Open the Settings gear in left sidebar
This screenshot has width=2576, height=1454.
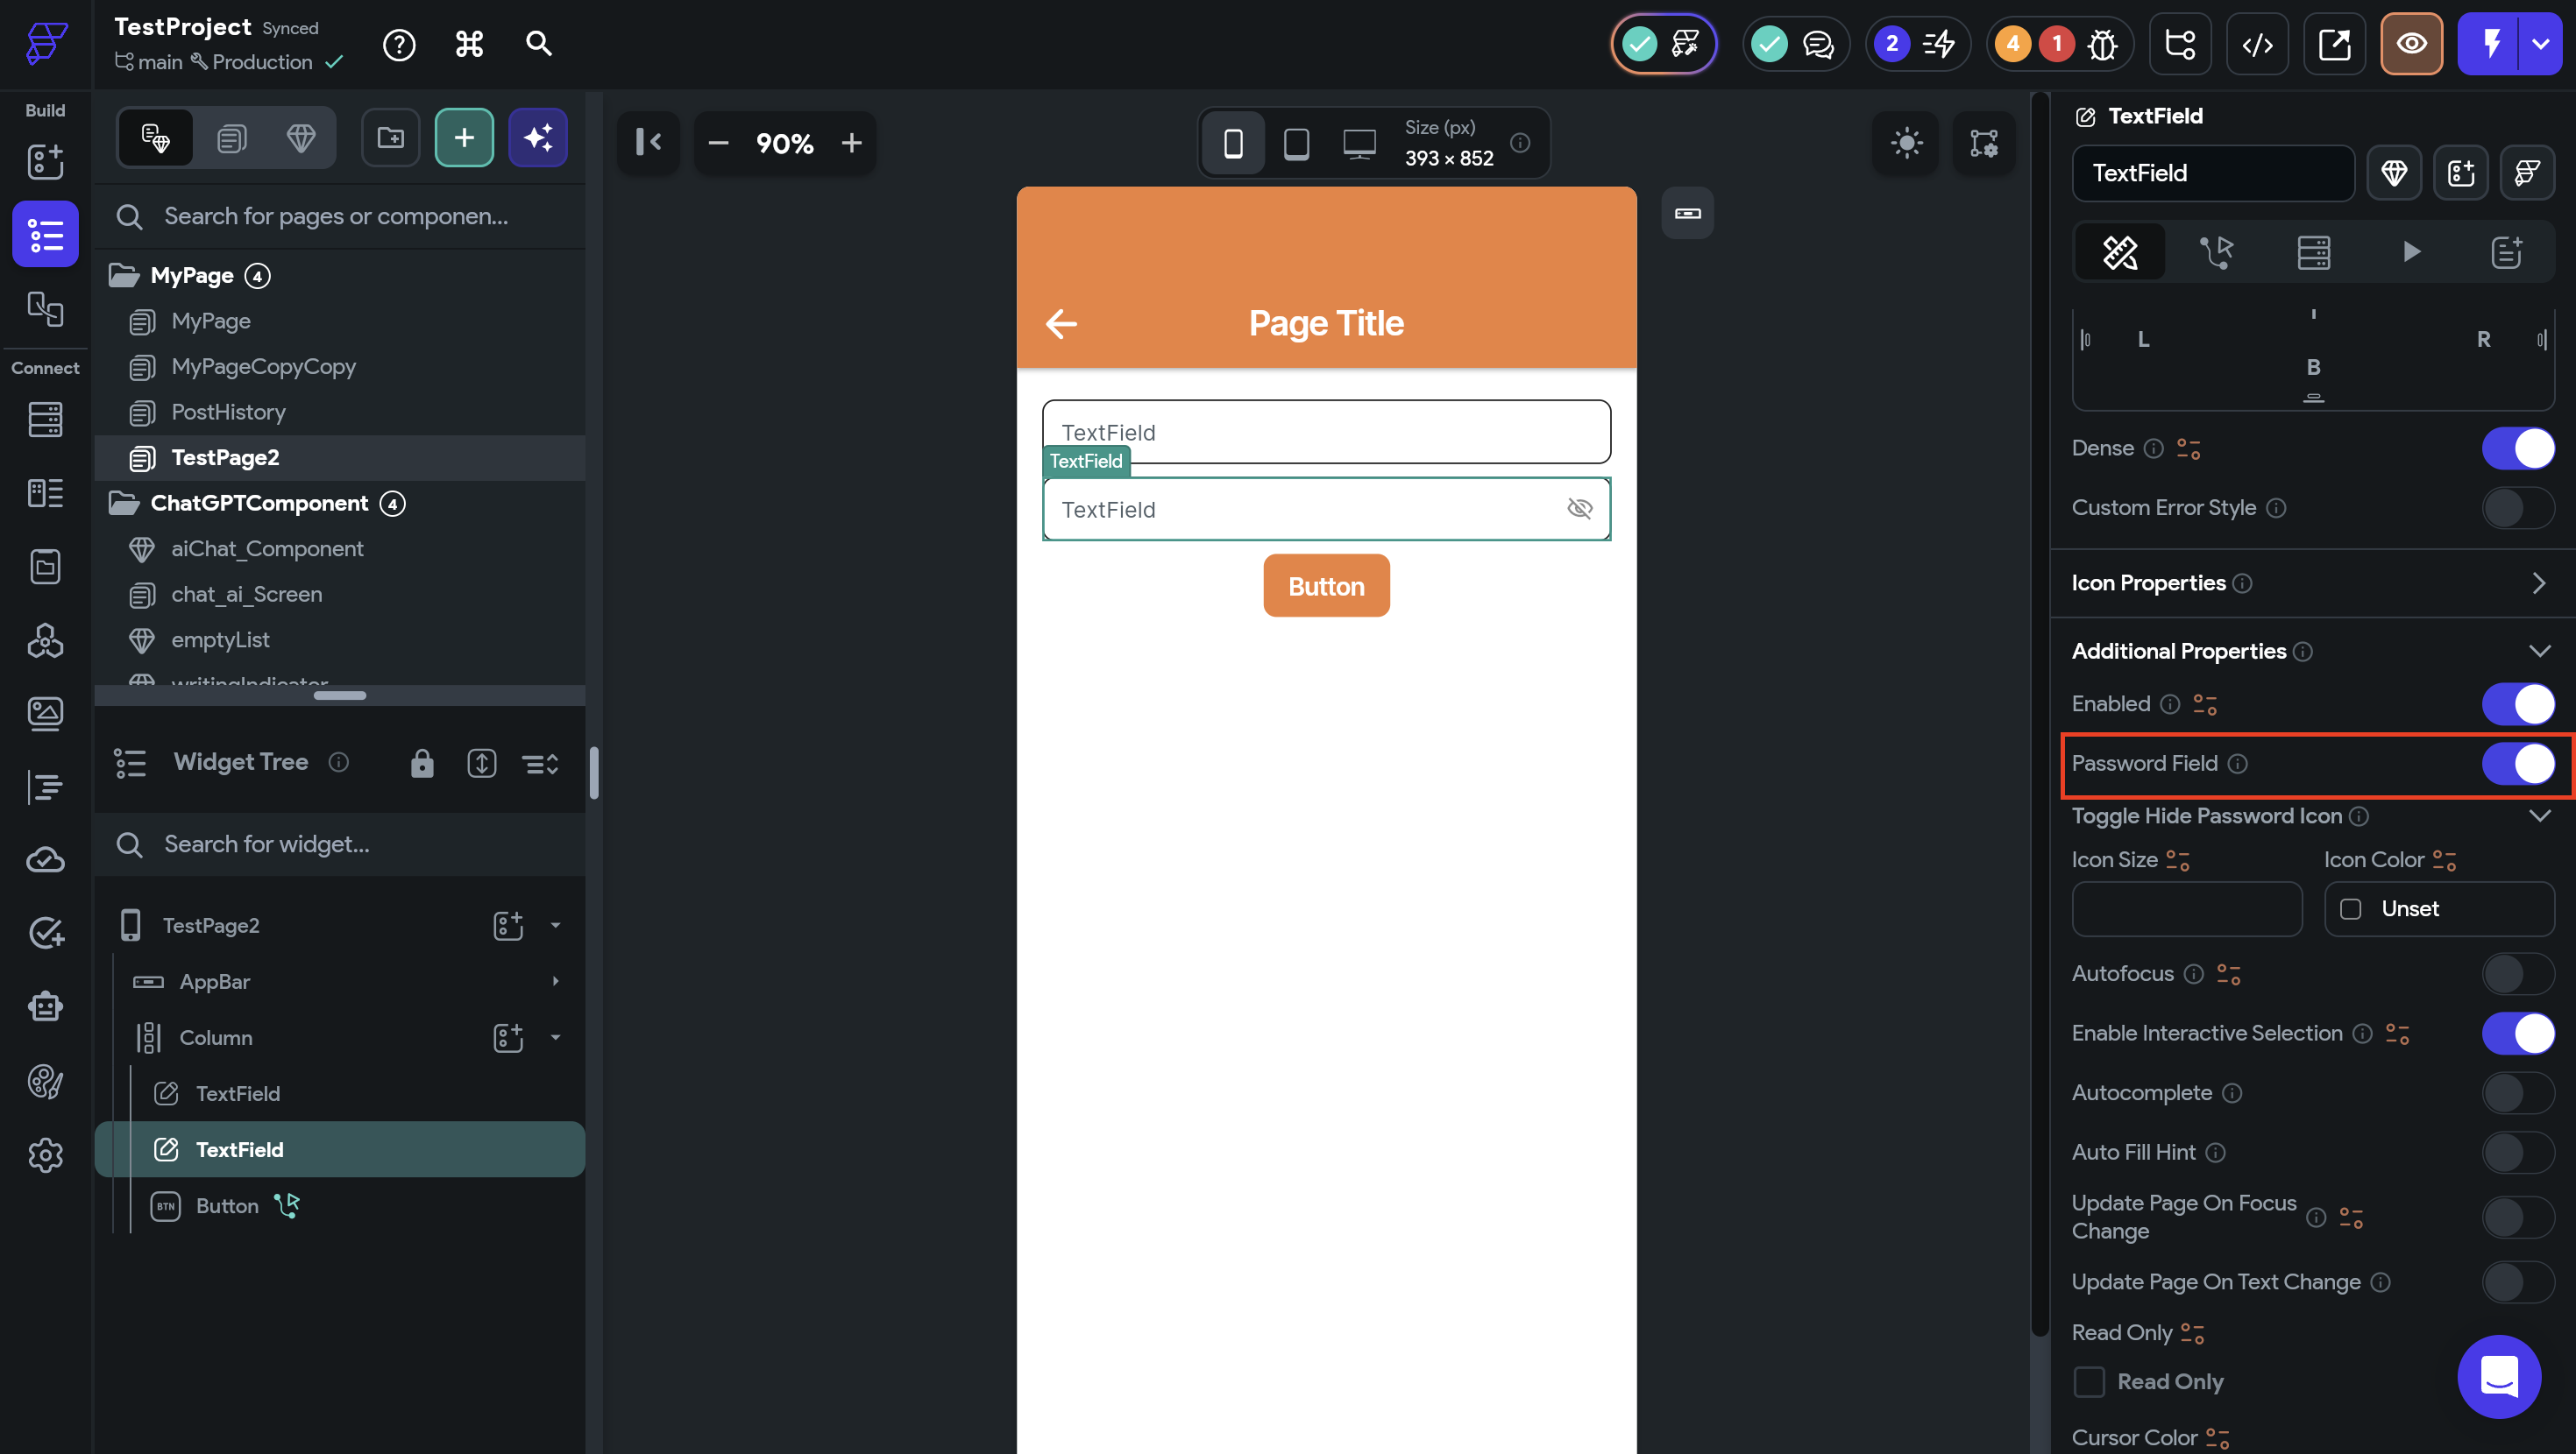45,1155
